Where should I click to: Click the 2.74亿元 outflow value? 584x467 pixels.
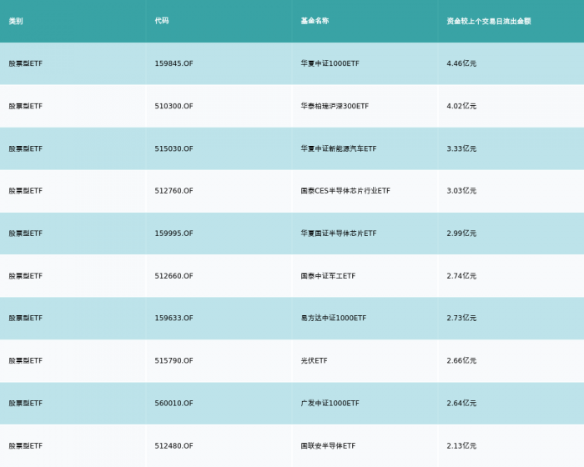461,276
